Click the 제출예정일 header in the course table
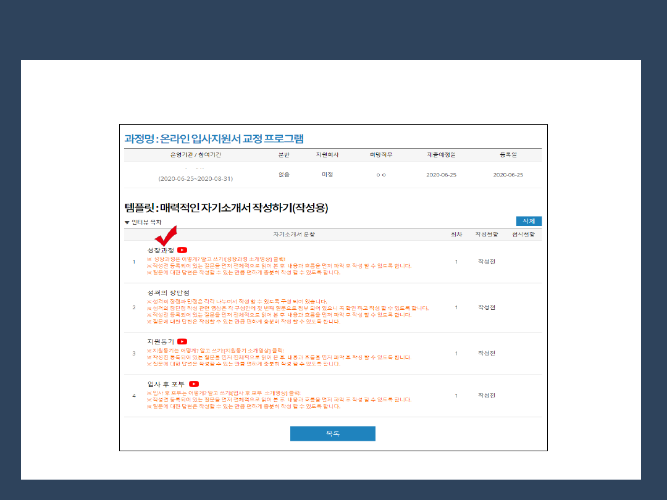 441,155
